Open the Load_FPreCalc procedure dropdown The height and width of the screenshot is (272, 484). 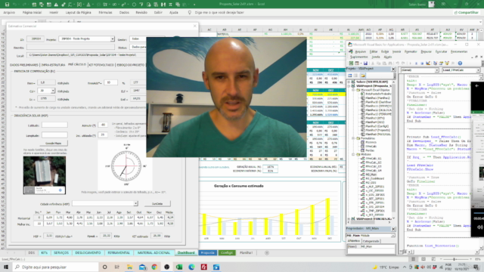[478, 70]
